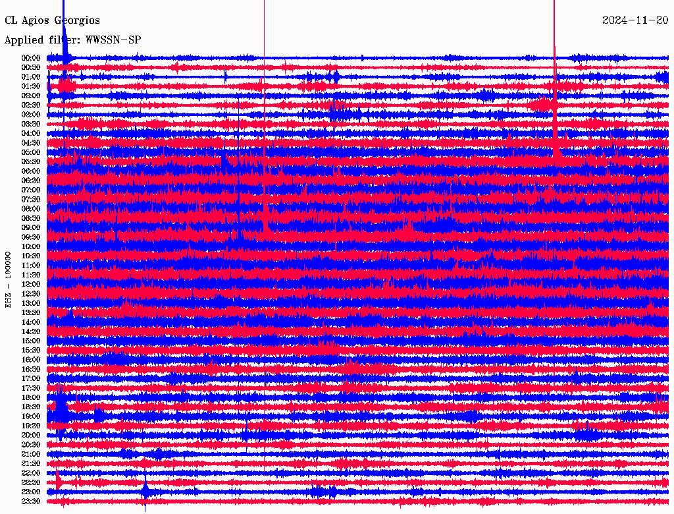The image size is (674, 514).
Task: Select the 09:30 time row label
Action: point(31,238)
